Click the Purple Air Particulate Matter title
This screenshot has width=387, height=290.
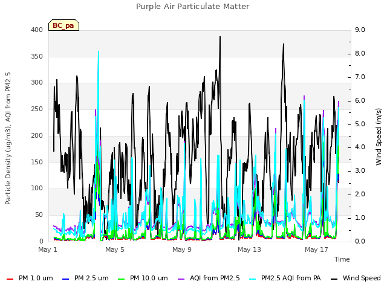[193, 6]
